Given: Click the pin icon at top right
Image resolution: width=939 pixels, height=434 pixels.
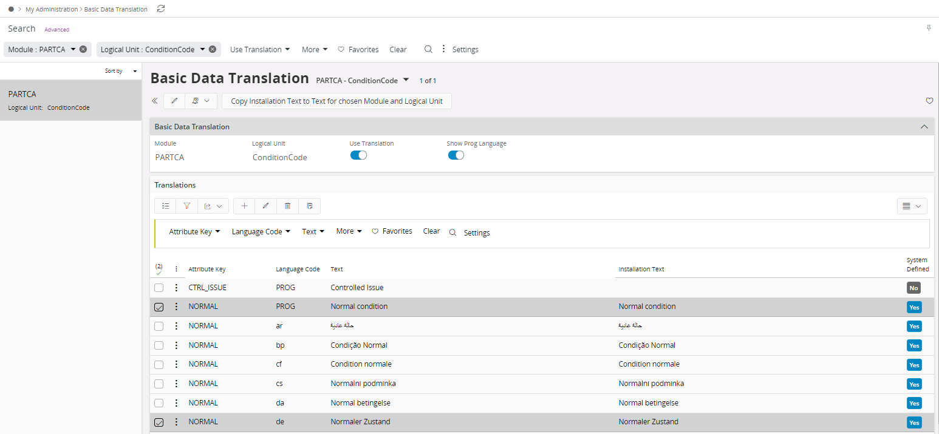Looking at the screenshot, I should click(x=928, y=29).
